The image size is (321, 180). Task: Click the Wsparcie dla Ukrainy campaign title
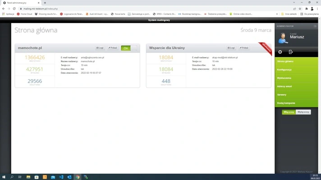tap(167, 48)
